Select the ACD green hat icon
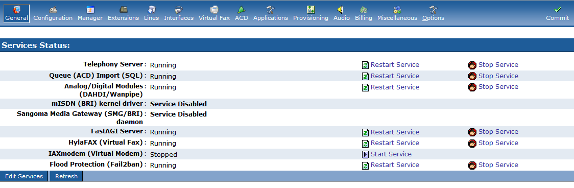 click(x=241, y=9)
